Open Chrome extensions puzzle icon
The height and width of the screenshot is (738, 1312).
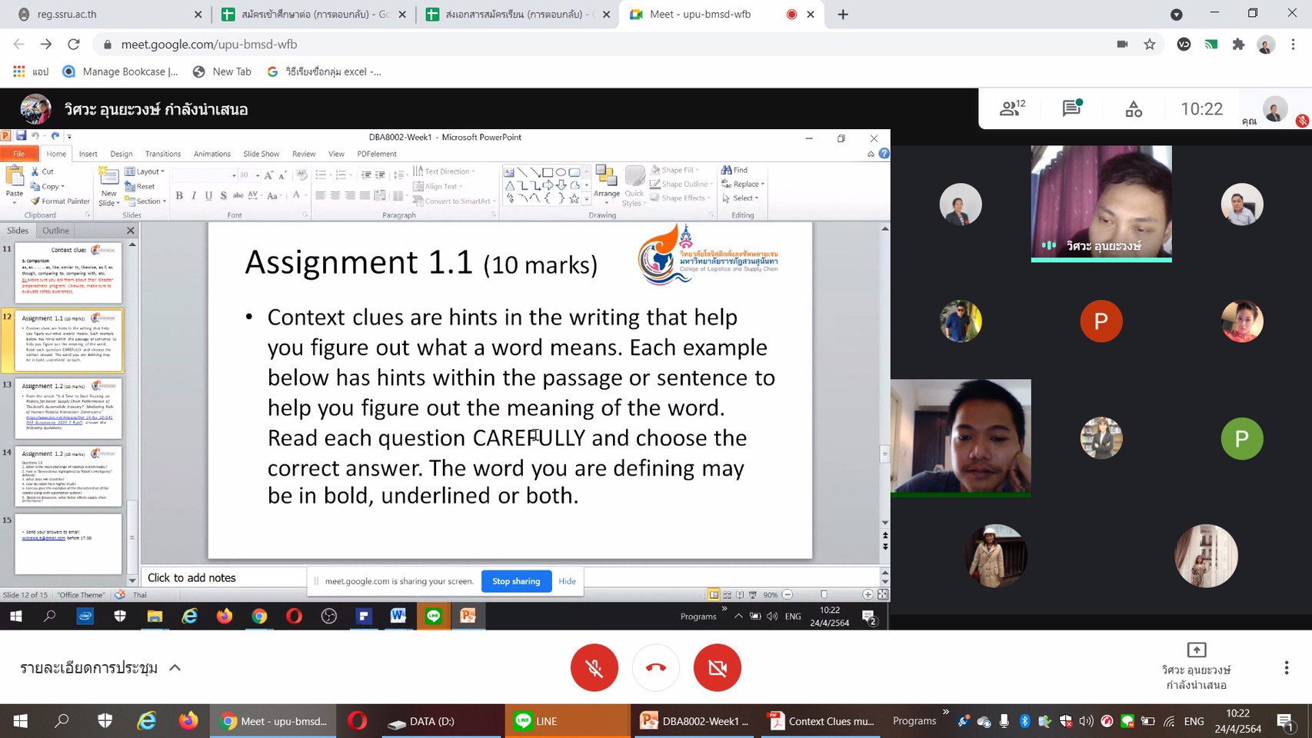pyautogui.click(x=1238, y=45)
